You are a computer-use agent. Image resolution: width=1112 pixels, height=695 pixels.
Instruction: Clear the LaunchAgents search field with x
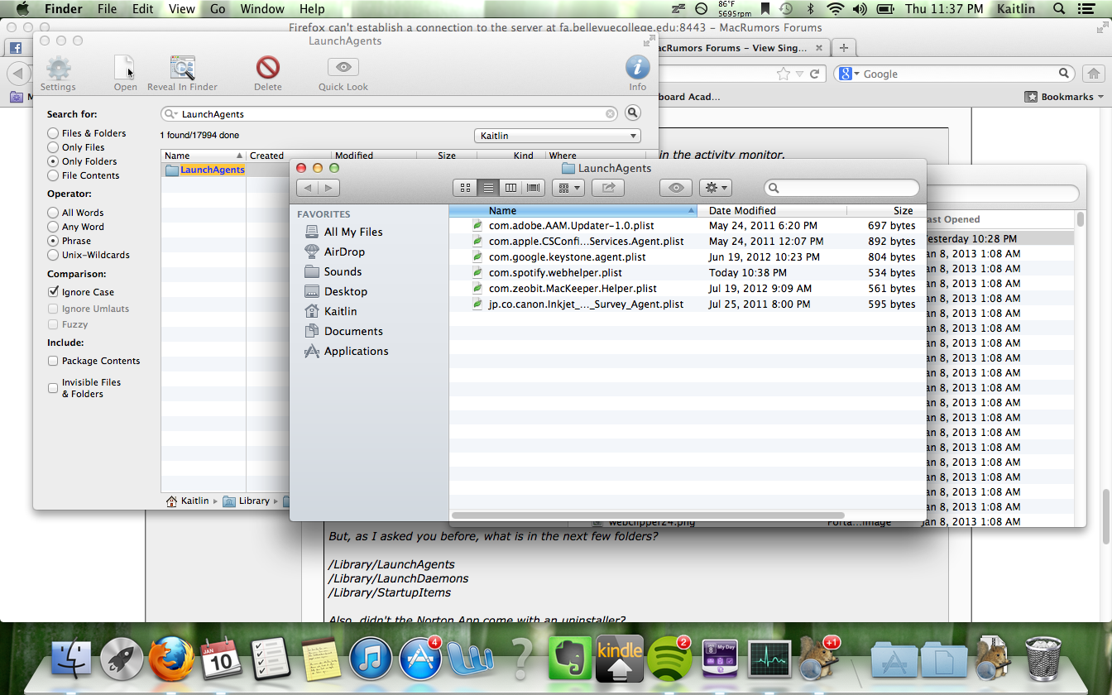611,114
